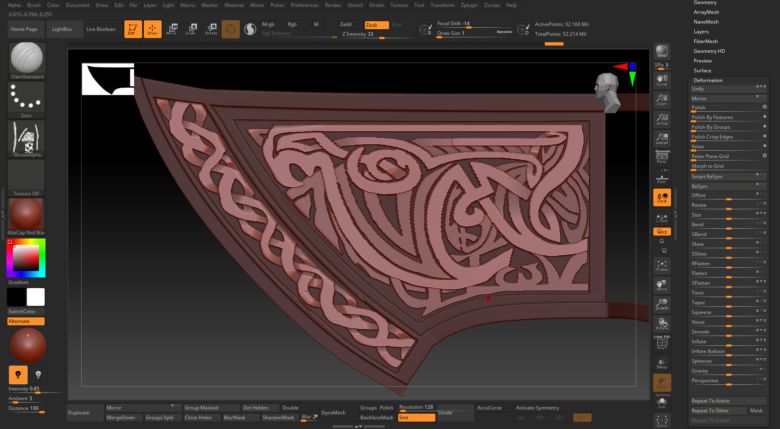Toggle Zsub sculpting mode
Image resolution: width=780 pixels, height=429 pixels.
click(x=376, y=25)
